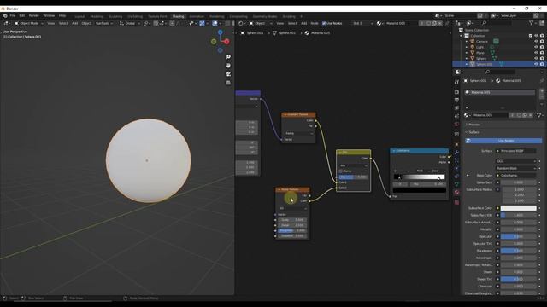Image resolution: width=547 pixels, height=307 pixels.
Task: Click the red X axis gizmo handle
Action: click(x=226, y=42)
